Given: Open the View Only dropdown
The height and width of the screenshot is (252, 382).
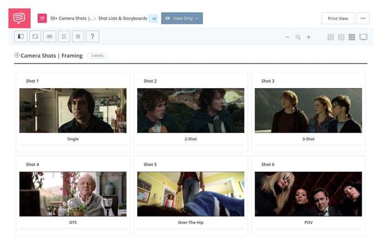Looking at the screenshot, I should point(182,19).
